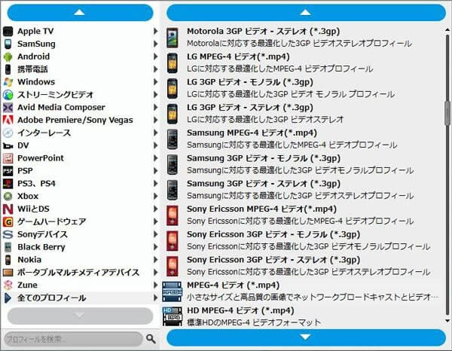The width and height of the screenshot is (452, 351).
Task: Click the profile list blue down button
Action: coord(306,337)
